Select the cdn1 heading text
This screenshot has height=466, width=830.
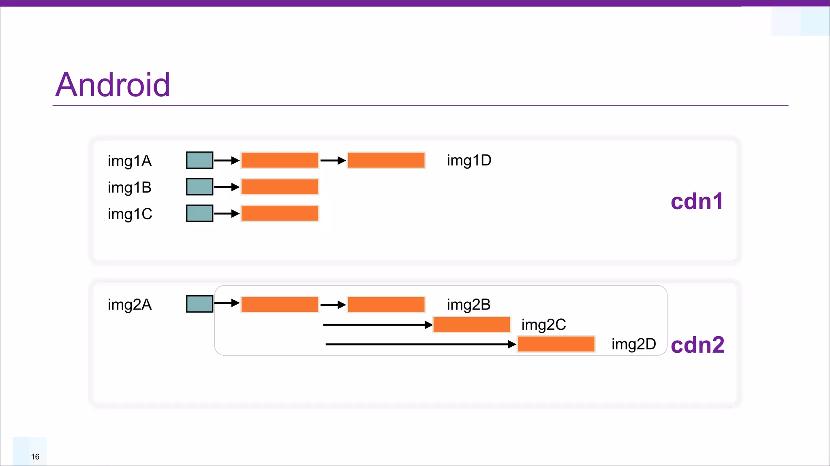697,201
